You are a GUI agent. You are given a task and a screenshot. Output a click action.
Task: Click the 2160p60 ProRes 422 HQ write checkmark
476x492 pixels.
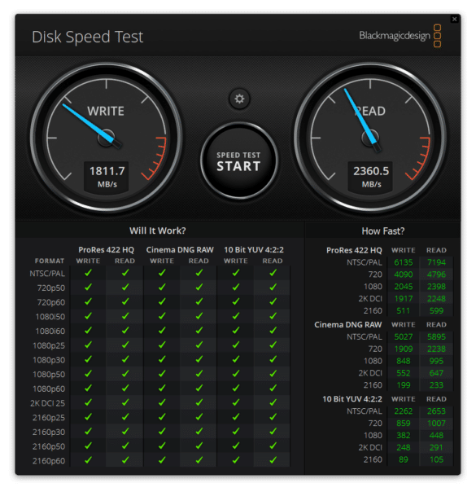click(x=88, y=460)
